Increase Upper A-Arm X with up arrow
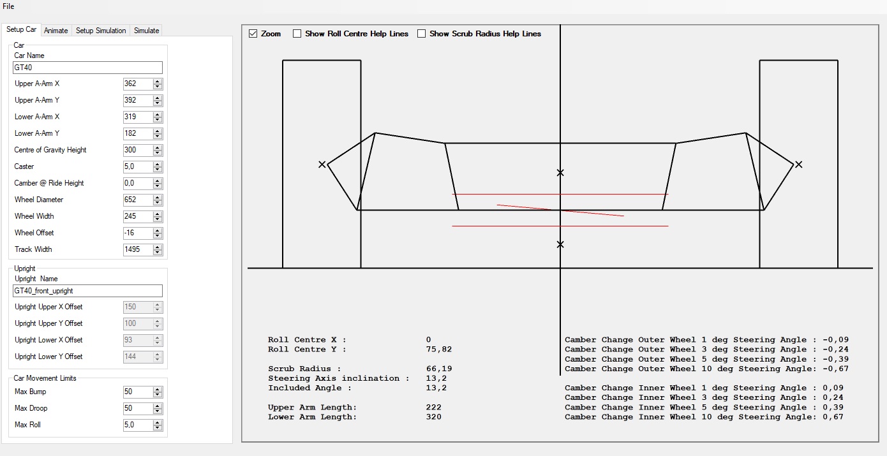The width and height of the screenshot is (887, 456). [x=158, y=81]
